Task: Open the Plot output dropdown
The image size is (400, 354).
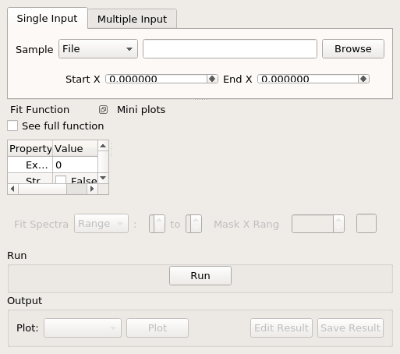Action: coord(83,328)
